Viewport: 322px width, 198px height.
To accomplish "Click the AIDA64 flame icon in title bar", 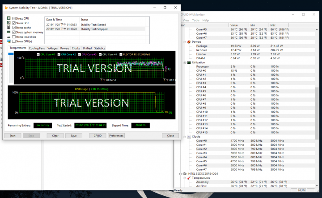I will (x=6, y=8).
